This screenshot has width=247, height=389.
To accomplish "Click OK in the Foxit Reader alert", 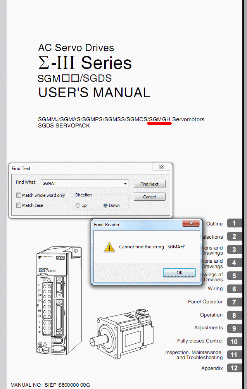I will point(179,273).
